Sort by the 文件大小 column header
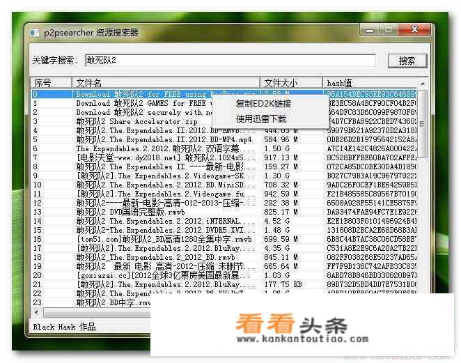 coord(291,83)
